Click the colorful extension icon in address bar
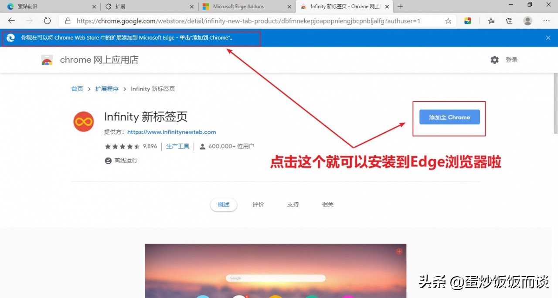This screenshot has width=558, height=298. (x=467, y=20)
